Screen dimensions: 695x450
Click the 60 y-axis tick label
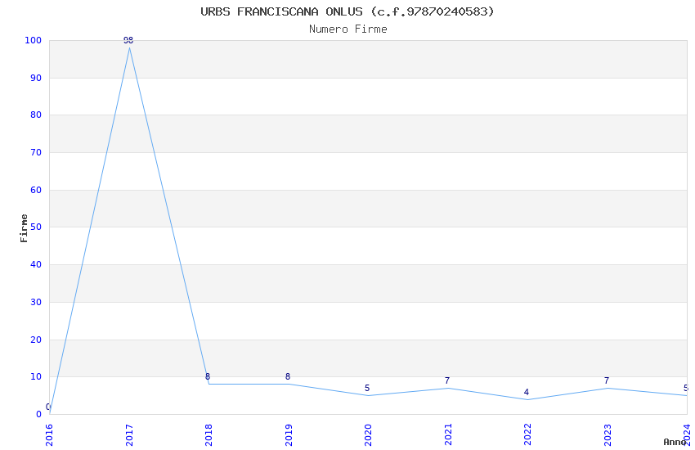tap(36, 190)
